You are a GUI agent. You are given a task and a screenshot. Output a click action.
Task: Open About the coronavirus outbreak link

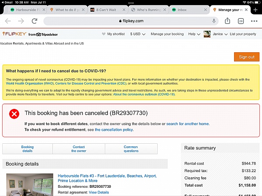(144, 95)
